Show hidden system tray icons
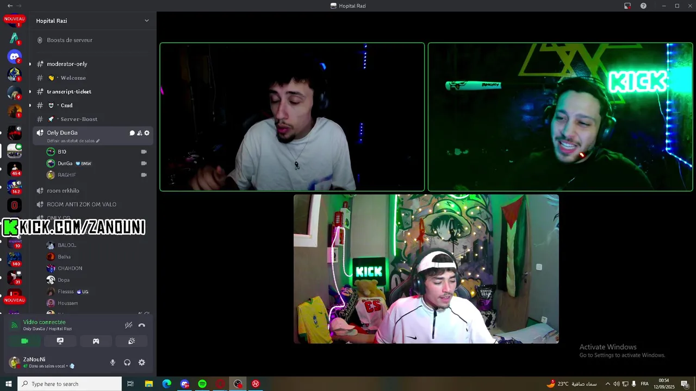Screen dimensions: 696x391 click(x=608, y=384)
